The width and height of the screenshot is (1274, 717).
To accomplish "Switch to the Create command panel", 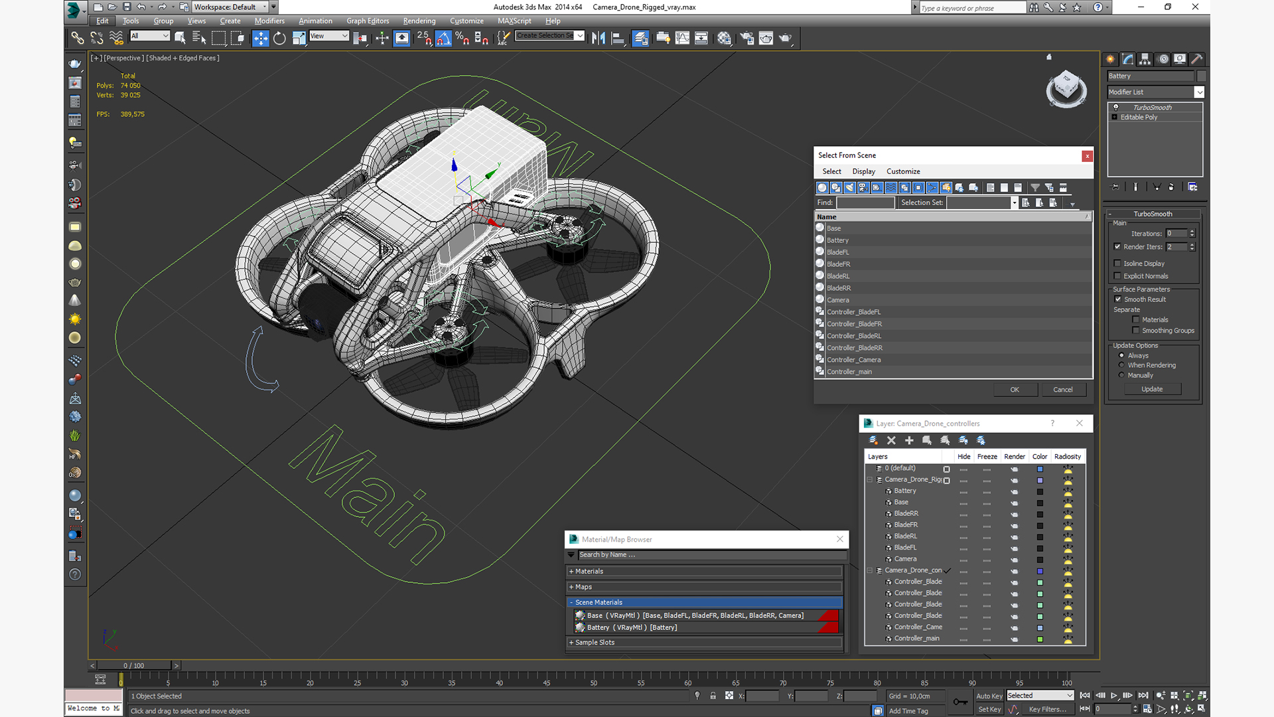I will (1110, 59).
